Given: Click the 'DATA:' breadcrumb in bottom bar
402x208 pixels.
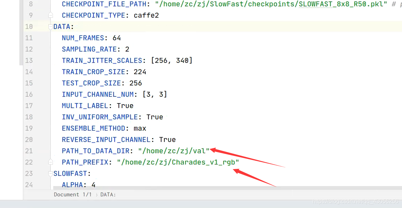Looking at the screenshot, I should (108, 195).
